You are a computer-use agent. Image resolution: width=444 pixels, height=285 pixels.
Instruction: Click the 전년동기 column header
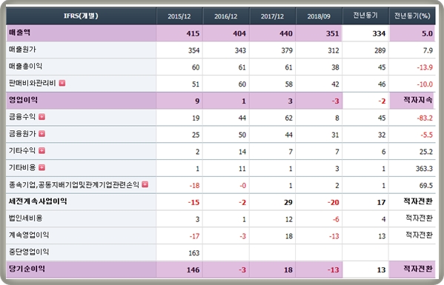(x=365, y=16)
